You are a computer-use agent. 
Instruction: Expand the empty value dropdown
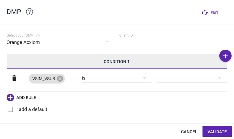click(x=191, y=78)
